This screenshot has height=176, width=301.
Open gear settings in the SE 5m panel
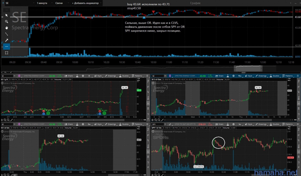tap(83, 124)
